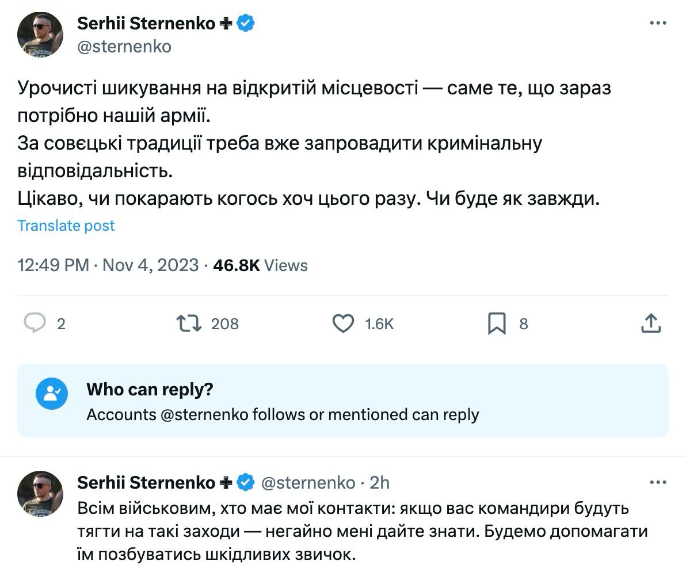Click the reply speech bubble icon
Viewport: 686px width, 579px height.
click(35, 323)
